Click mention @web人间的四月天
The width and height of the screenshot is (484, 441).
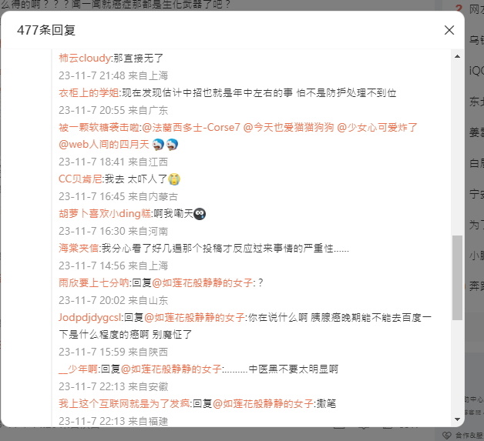pyautogui.click(x=104, y=144)
